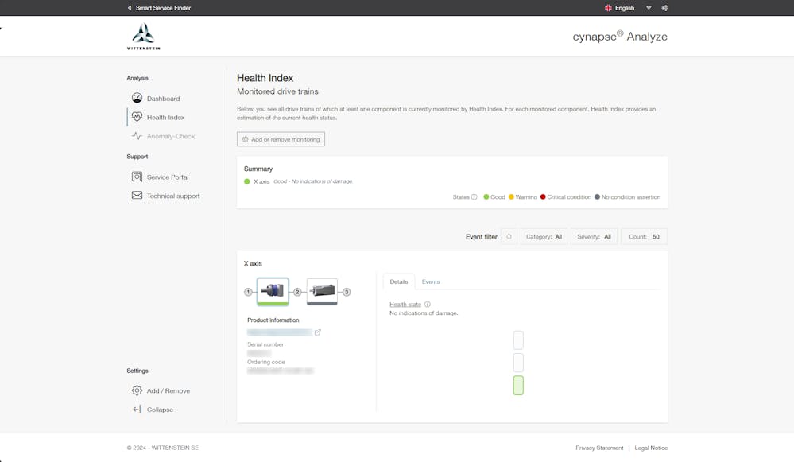This screenshot has width=794, height=462.
Task: Click drive train node 2
Action: point(297,292)
